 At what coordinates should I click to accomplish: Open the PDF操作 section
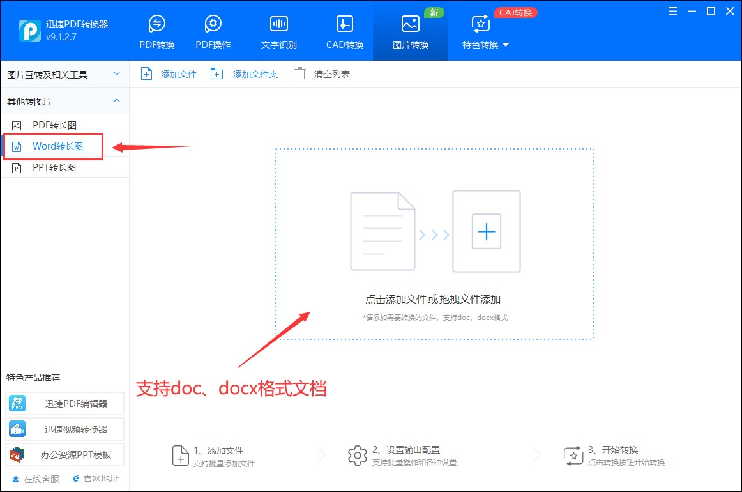tap(213, 32)
